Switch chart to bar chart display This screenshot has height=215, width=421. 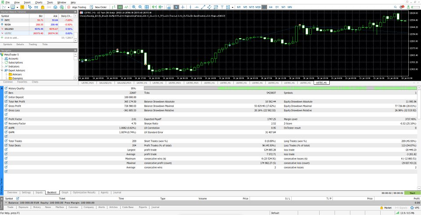coord(114,7)
